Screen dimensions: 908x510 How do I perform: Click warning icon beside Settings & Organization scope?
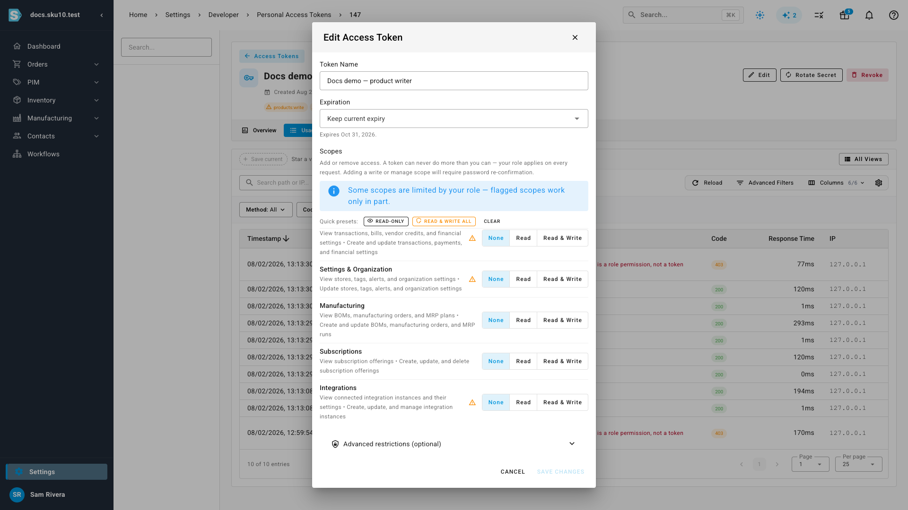coord(472,279)
